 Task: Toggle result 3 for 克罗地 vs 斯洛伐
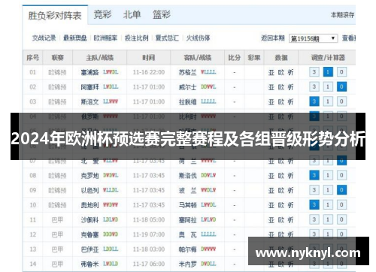(314, 175)
